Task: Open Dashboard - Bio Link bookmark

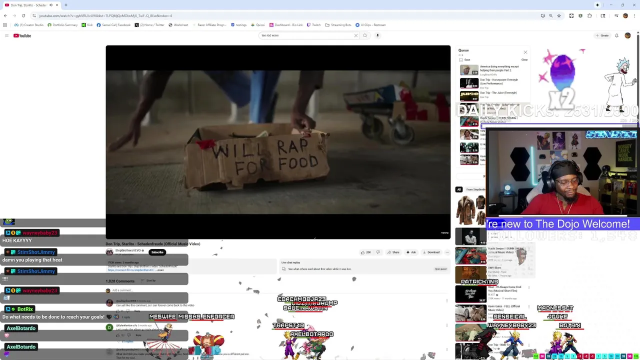Action: pos(286,25)
